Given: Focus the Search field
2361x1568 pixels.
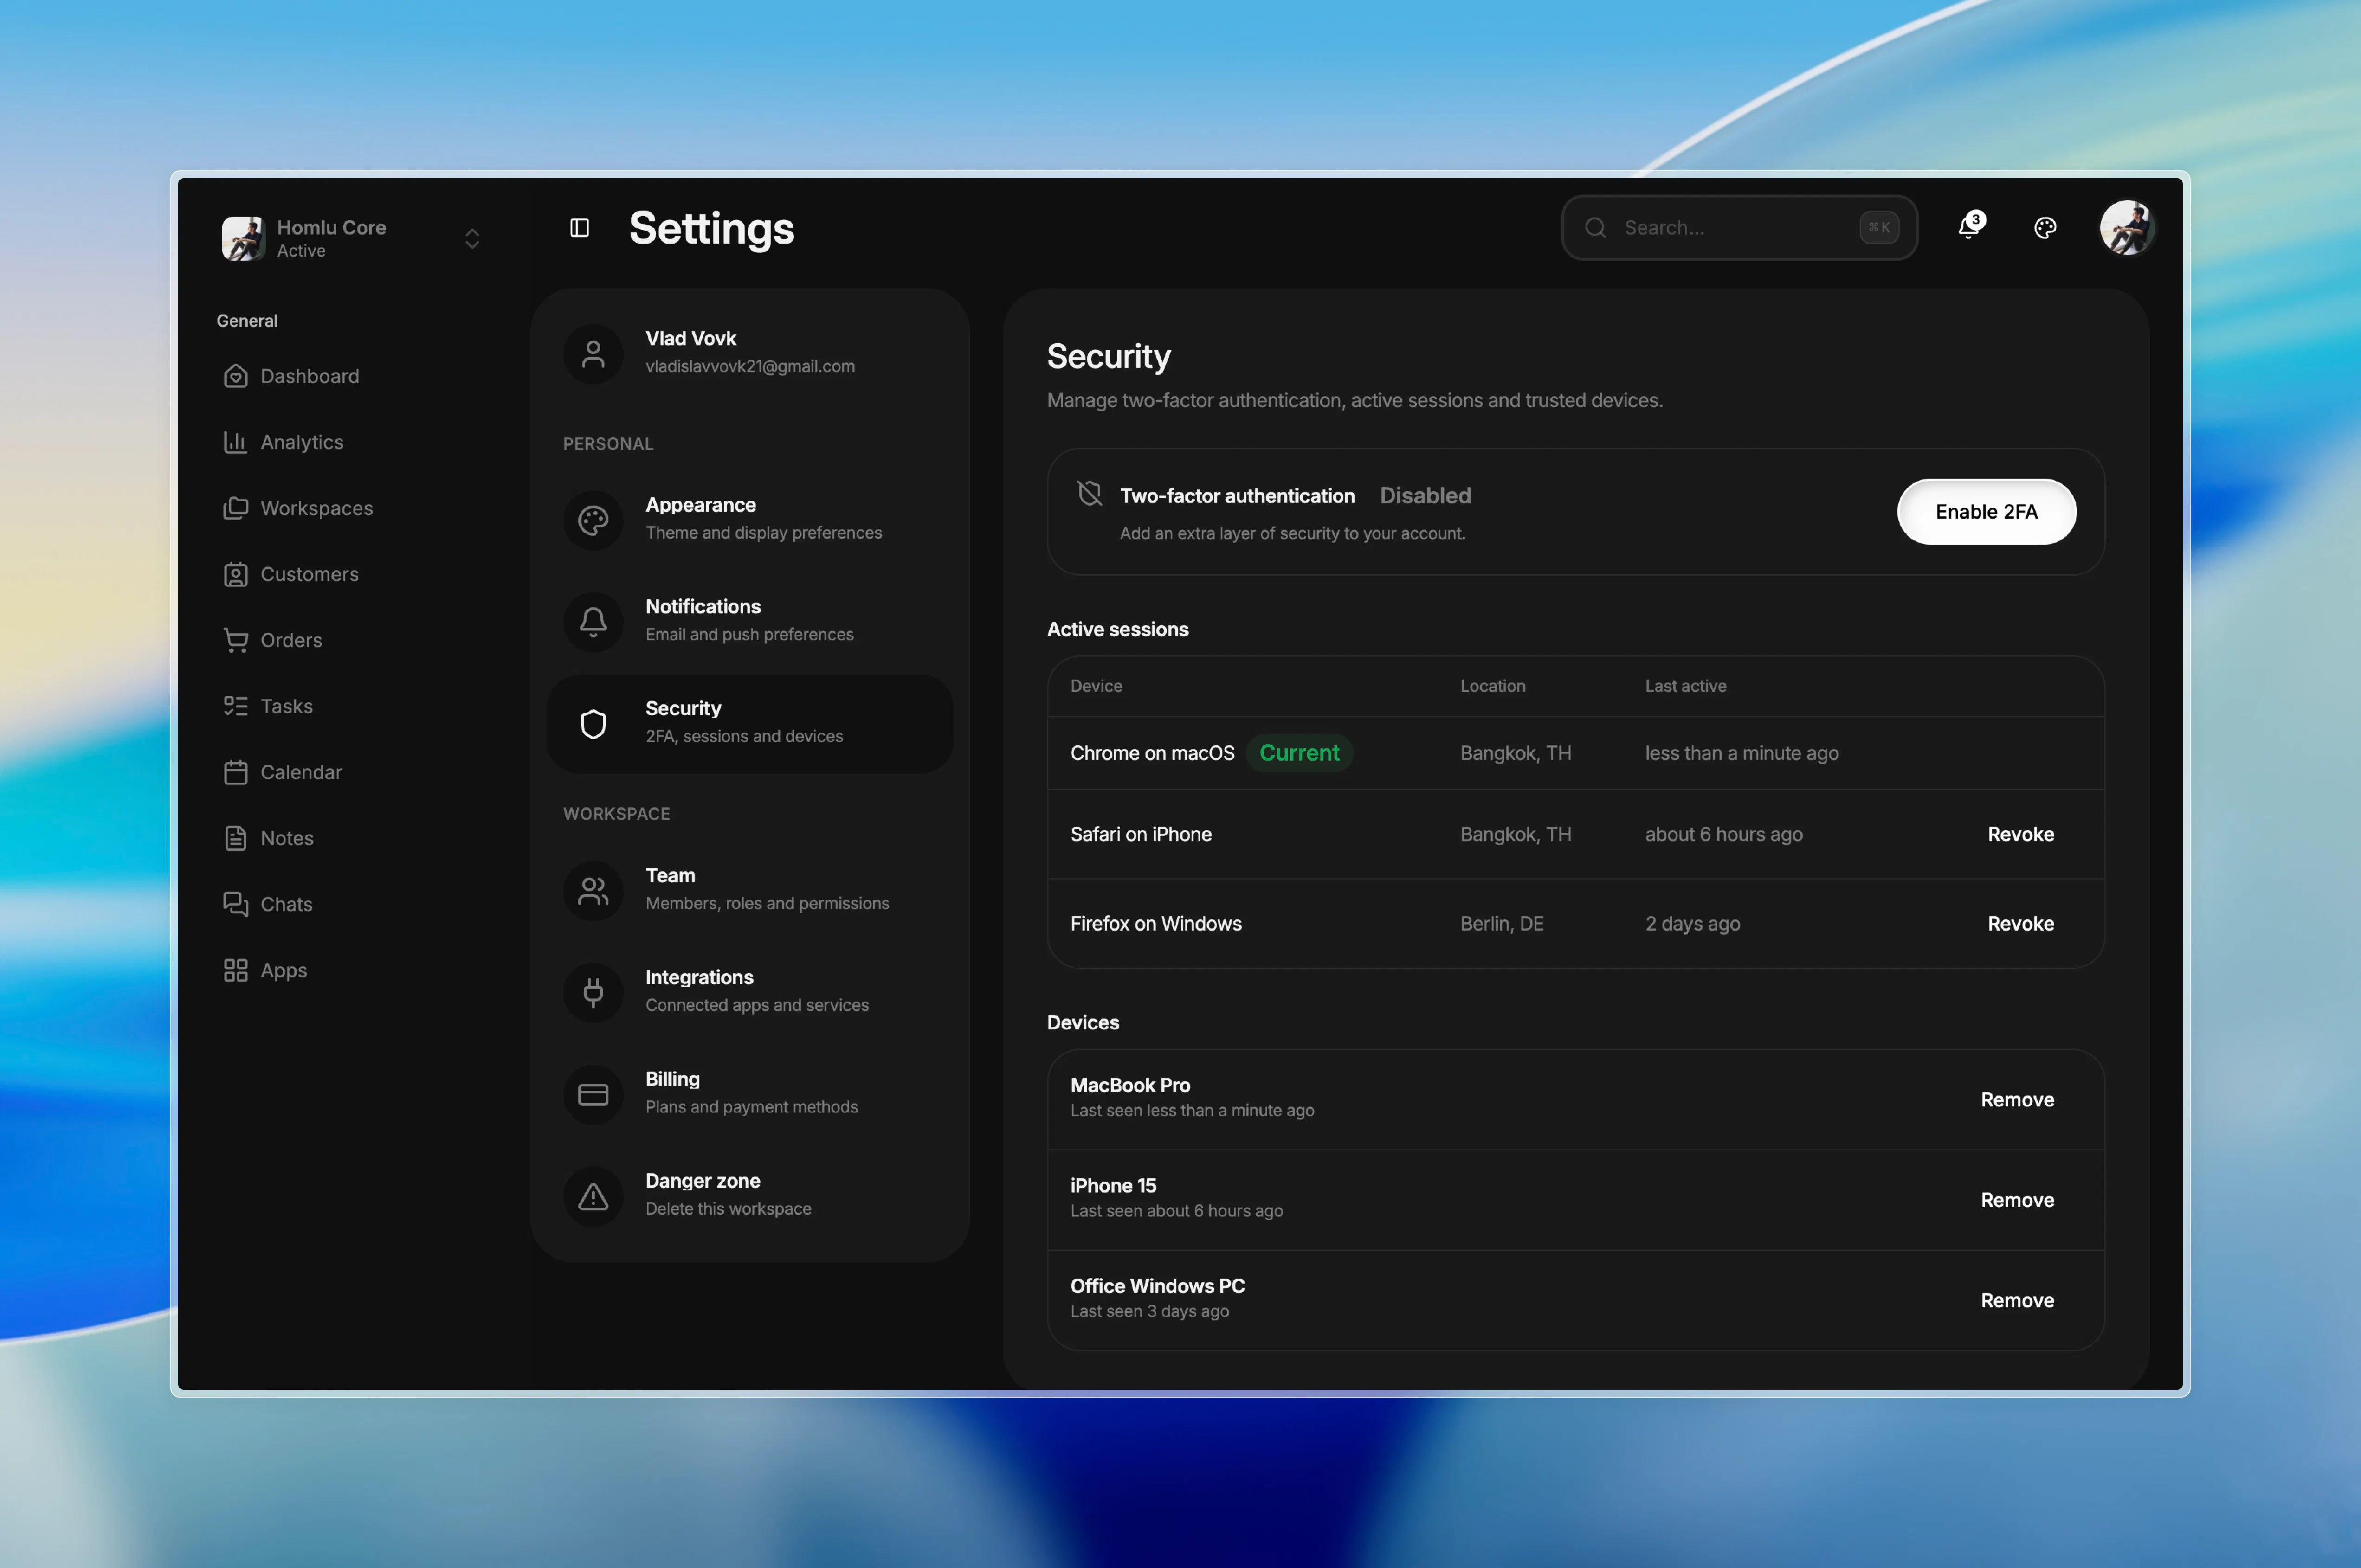Looking at the screenshot, I should coord(1739,228).
